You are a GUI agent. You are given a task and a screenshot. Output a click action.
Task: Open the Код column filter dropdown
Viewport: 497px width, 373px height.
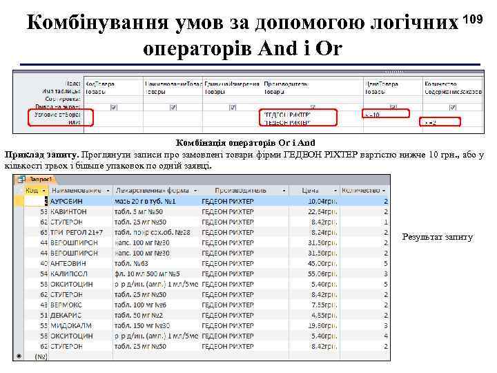[44, 191]
